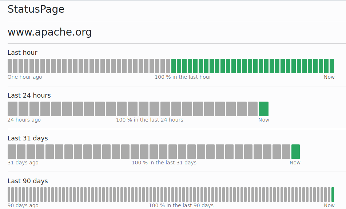Screen dimensions: 346x209
Task: Open the www.apache.org heading
Action: (49, 32)
